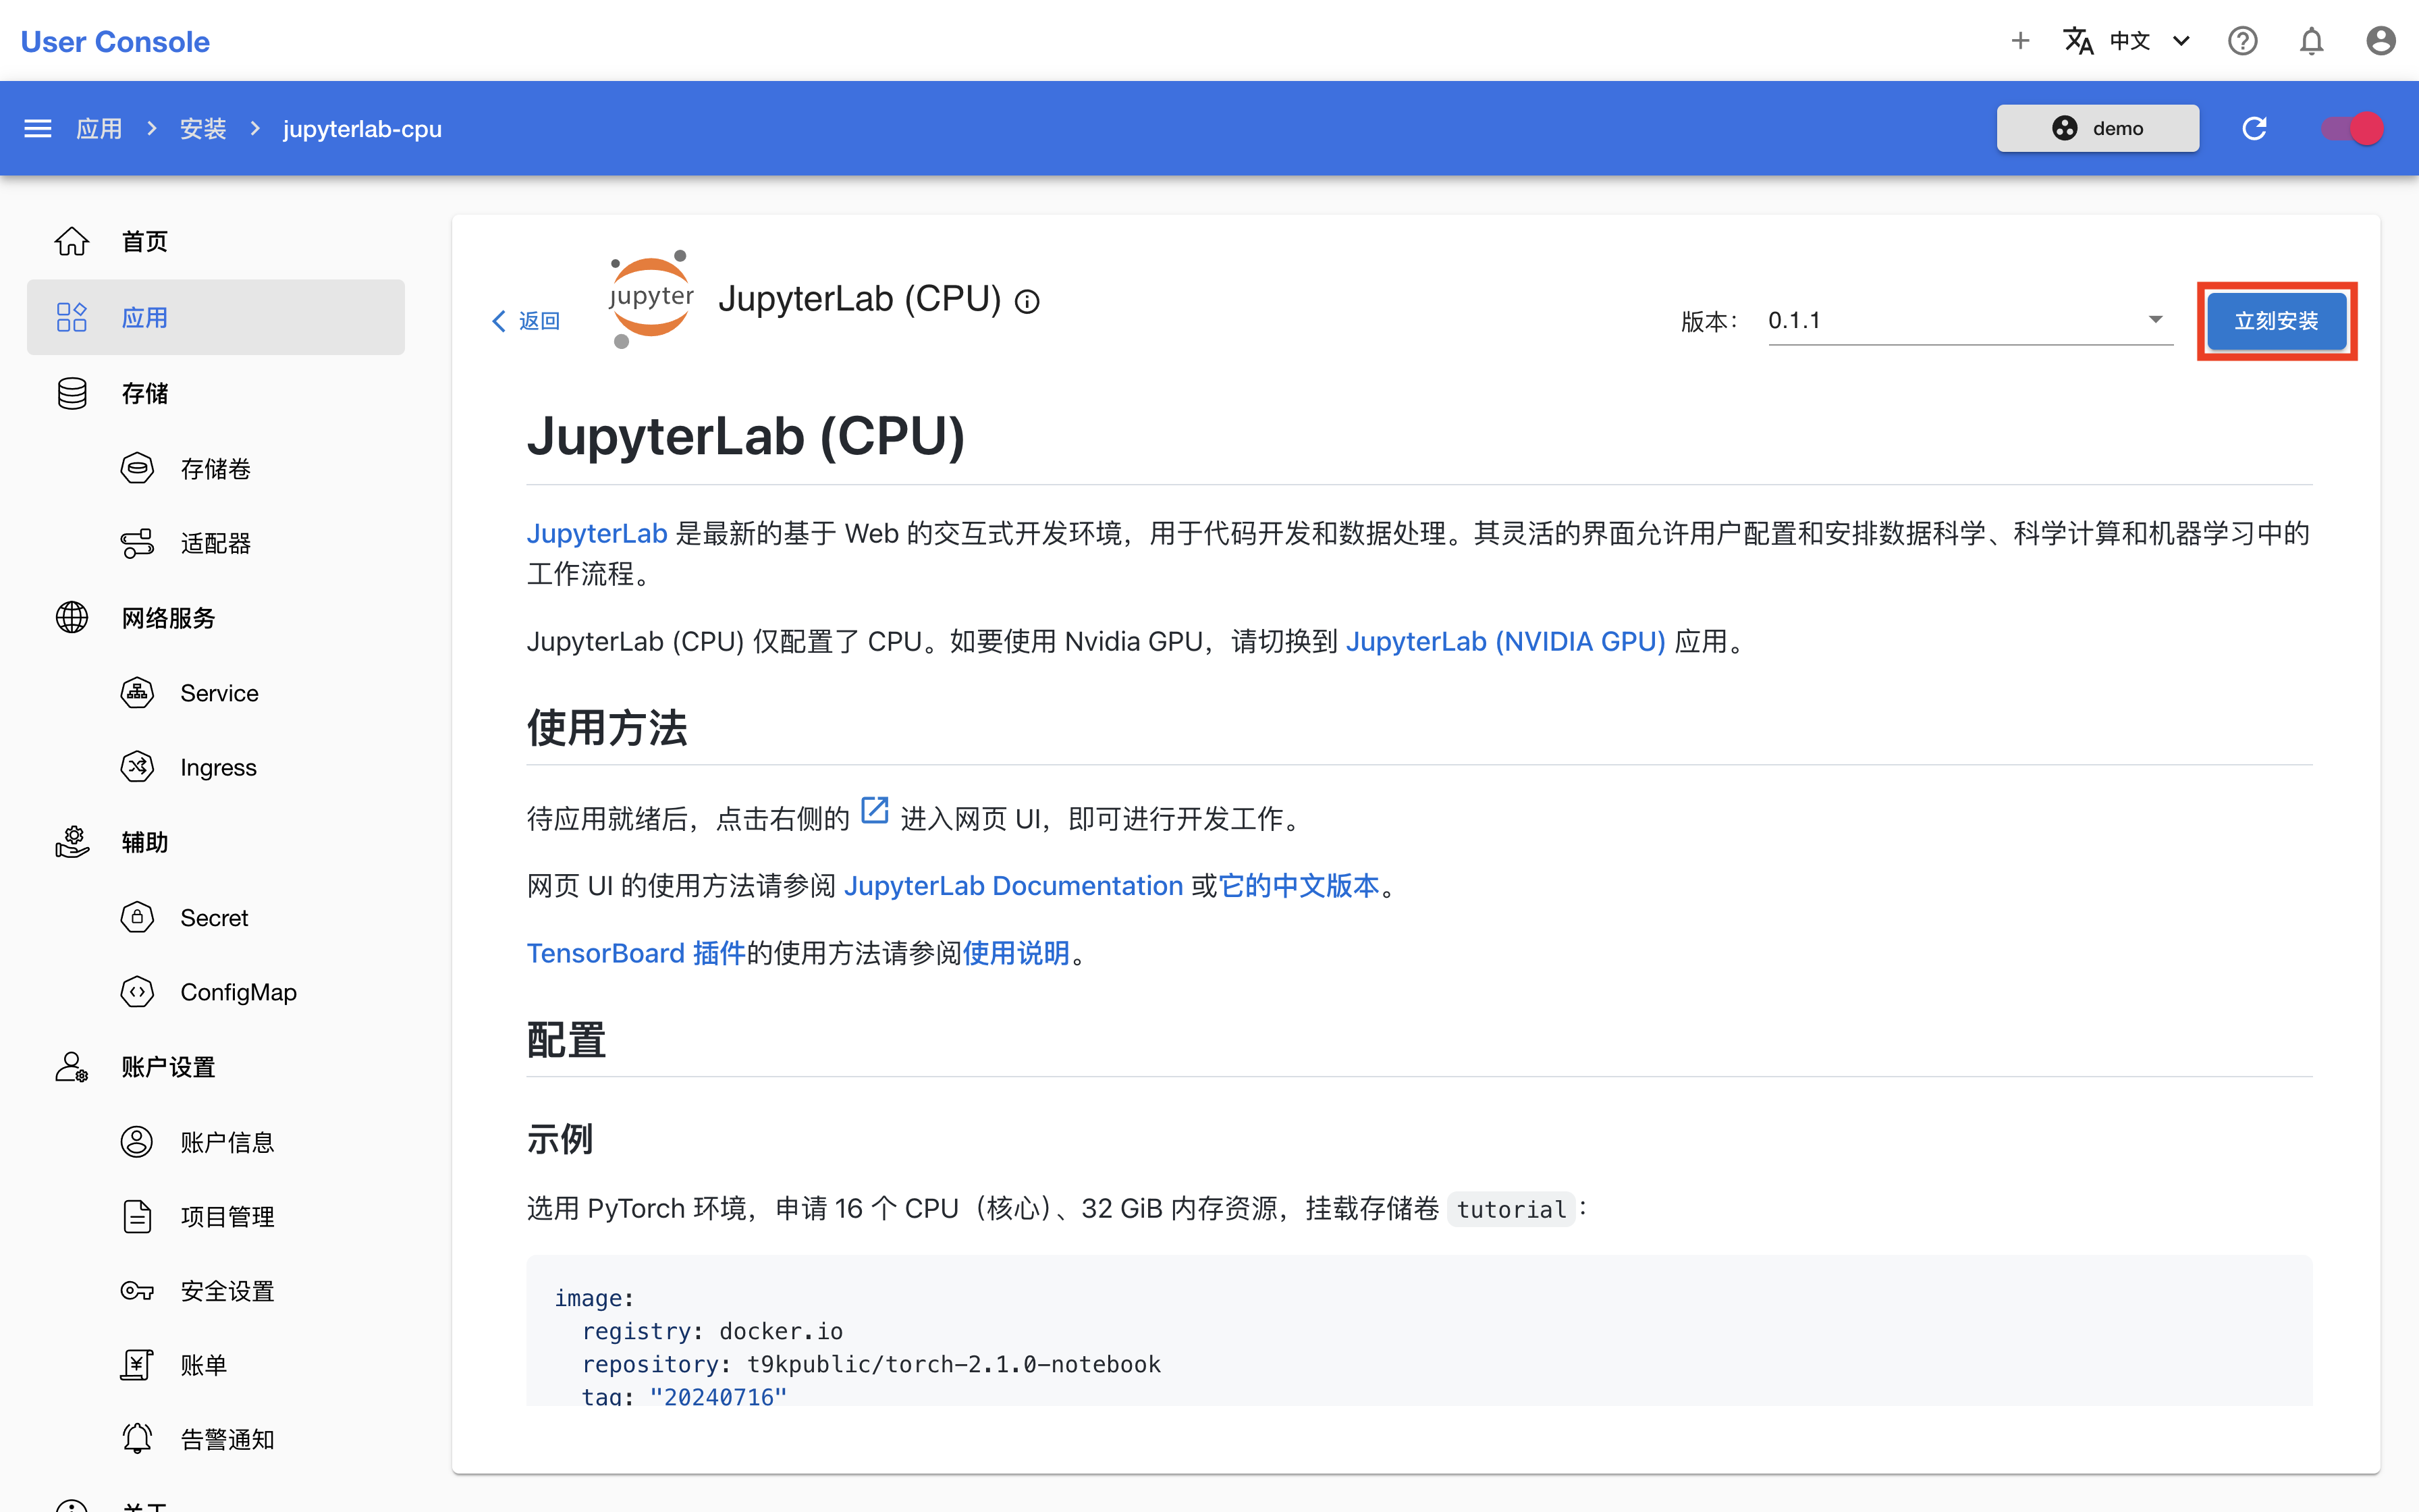Select 应用 in the sidebar
The image size is (2419, 1512).
tap(216, 317)
